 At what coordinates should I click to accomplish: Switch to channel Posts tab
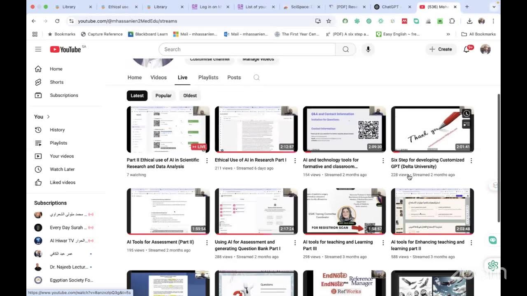tap(234, 77)
